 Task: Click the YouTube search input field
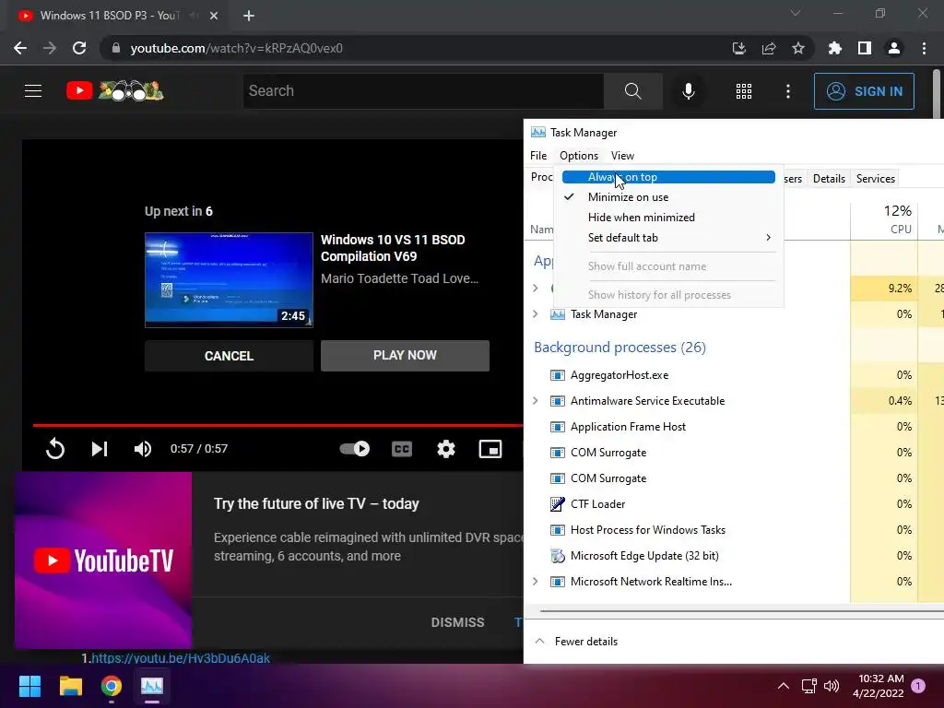(x=423, y=91)
